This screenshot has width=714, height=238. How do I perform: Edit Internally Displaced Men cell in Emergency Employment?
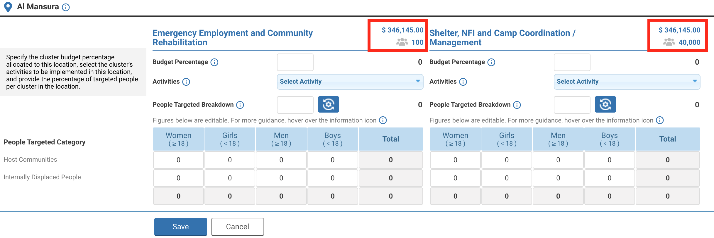pyautogui.click(x=281, y=178)
